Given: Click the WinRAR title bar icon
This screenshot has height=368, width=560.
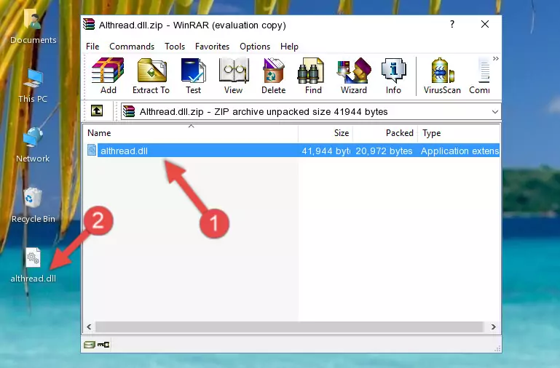Looking at the screenshot, I should click(89, 25).
